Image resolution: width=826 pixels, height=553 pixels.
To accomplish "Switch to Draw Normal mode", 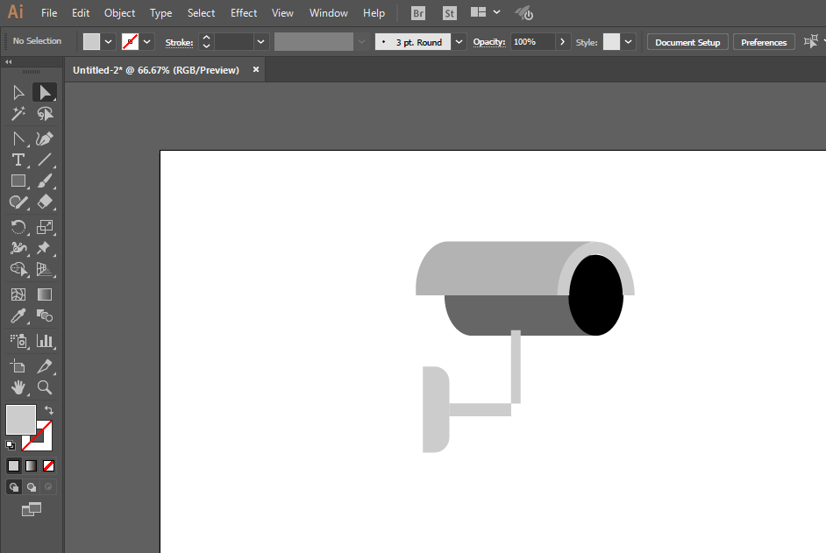I will (x=14, y=487).
